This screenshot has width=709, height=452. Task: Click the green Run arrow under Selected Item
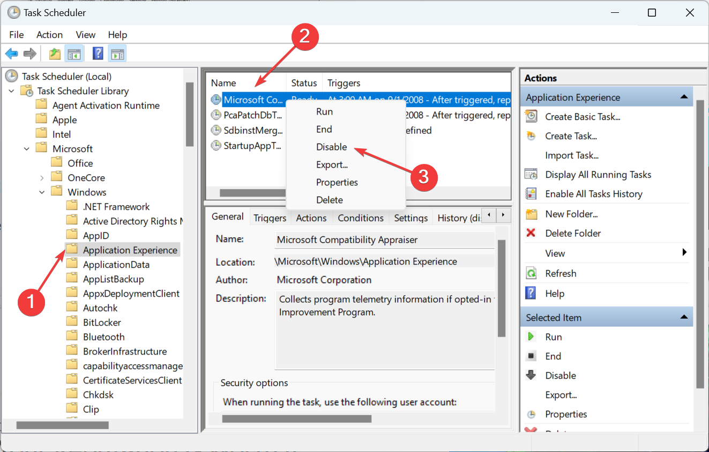[531, 337]
